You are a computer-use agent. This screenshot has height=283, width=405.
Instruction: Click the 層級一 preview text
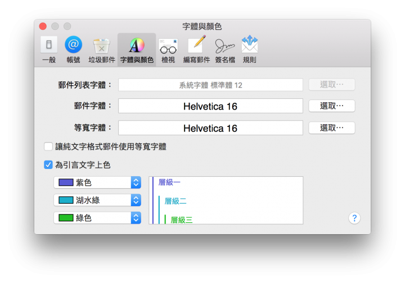pyautogui.click(x=169, y=182)
